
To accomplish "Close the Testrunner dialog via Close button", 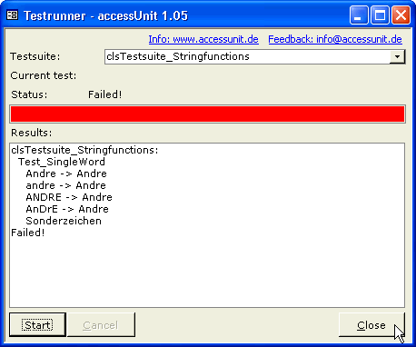I will point(371,325).
